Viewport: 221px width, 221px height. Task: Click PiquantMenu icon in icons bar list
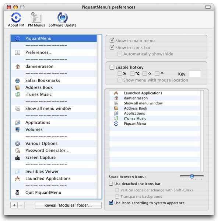coord(116,124)
